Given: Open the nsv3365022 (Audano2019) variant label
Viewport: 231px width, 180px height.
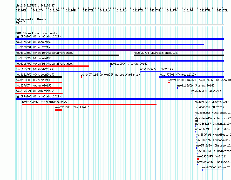Looking at the screenshot, I should (33, 58).
